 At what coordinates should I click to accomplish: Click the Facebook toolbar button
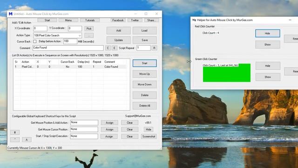point(118,20)
